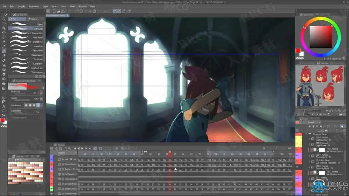
Task: Click frame 59 playhead marker
Action: 170,152
